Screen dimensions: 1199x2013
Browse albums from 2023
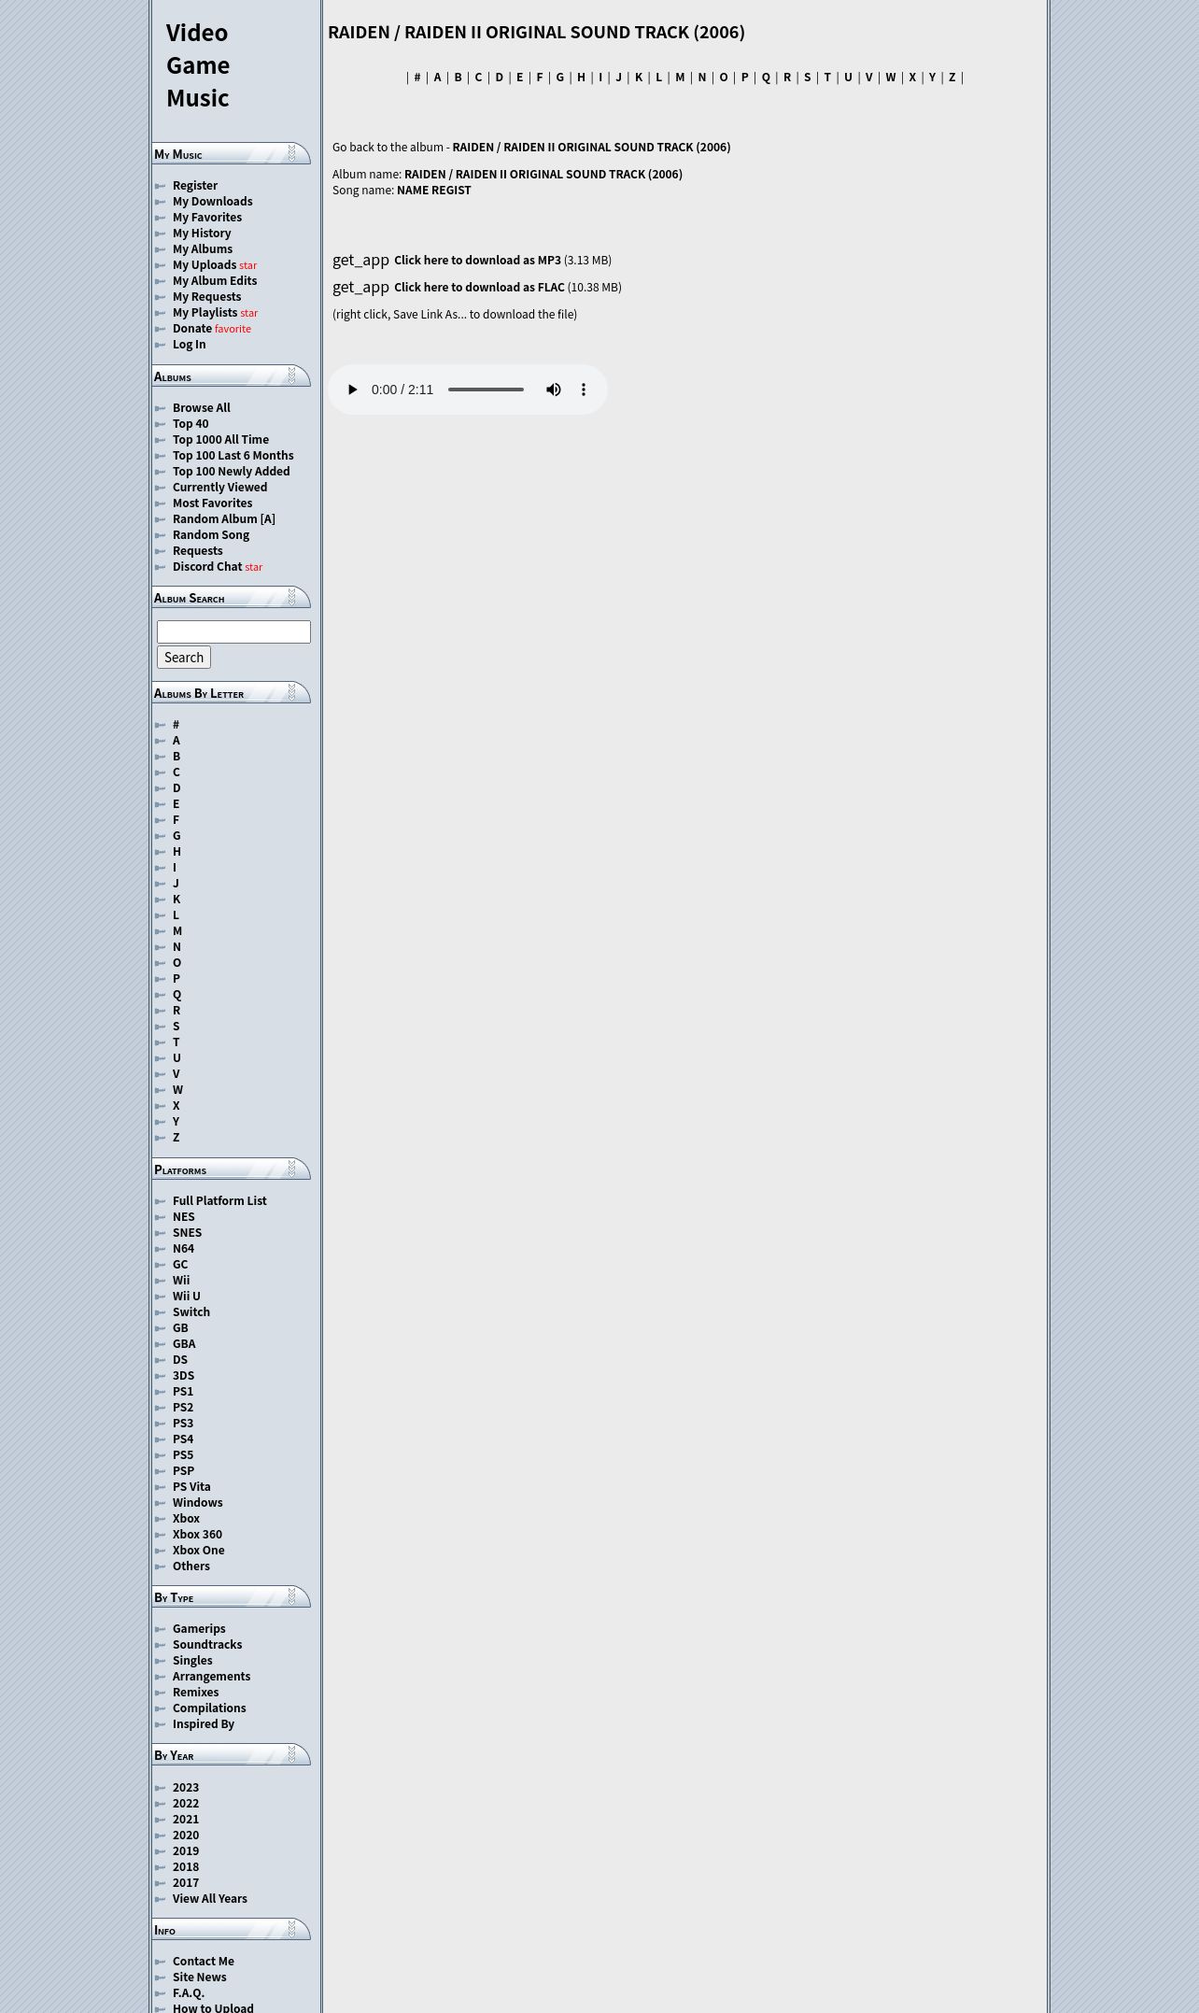point(186,1788)
